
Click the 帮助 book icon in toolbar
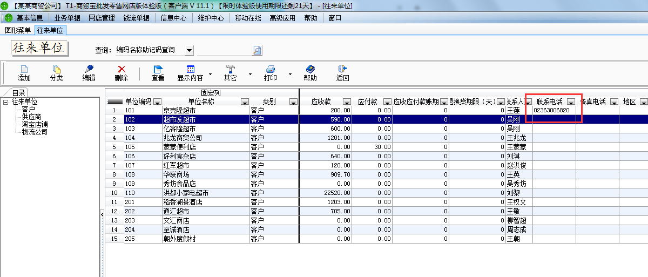pos(310,70)
